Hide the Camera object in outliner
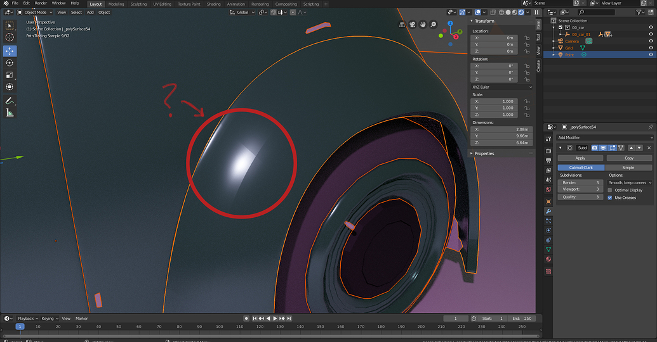 click(x=651, y=41)
